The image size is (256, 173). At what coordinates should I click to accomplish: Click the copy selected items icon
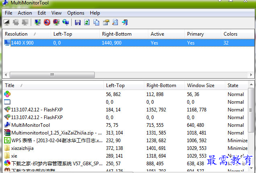[x=96, y=23]
